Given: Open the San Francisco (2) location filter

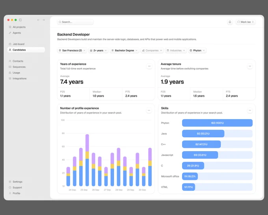Looking at the screenshot, I should pos(72,50).
